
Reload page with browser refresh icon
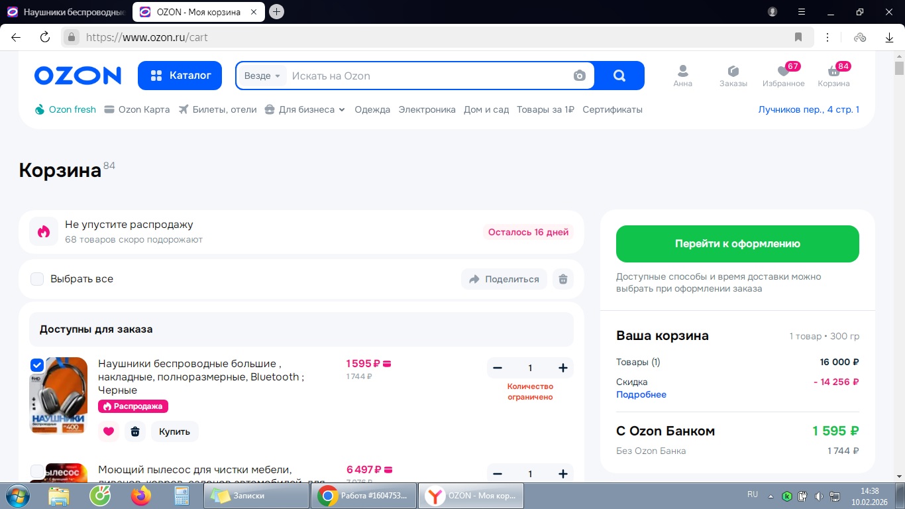pyautogui.click(x=45, y=37)
